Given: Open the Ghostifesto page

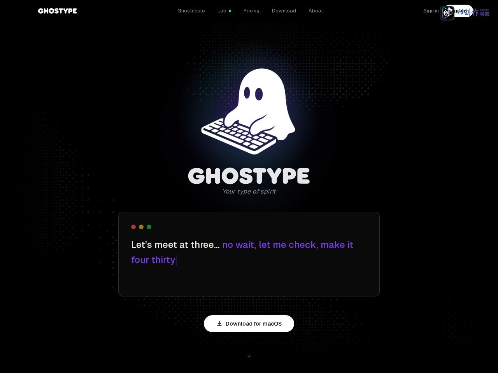Looking at the screenshot, I should tap(191, 11).
